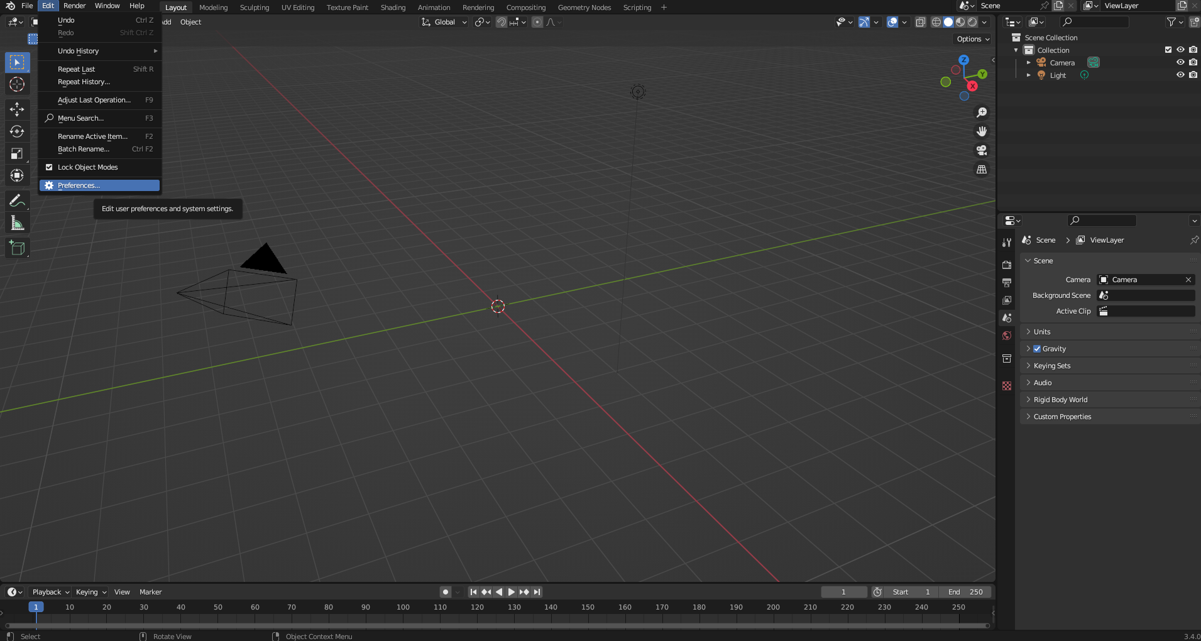Viewport: 1201px width, 641px height.
Task: Switch orthographic/perspective grid icon
Action: 982,169
